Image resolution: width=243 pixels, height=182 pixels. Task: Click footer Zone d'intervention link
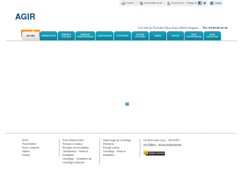click(73, 140)
